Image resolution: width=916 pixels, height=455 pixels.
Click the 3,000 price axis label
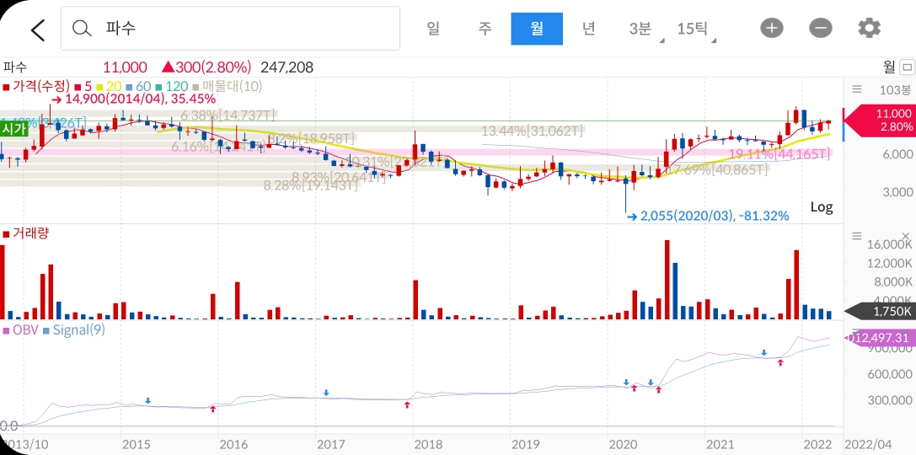click(897, 192)
